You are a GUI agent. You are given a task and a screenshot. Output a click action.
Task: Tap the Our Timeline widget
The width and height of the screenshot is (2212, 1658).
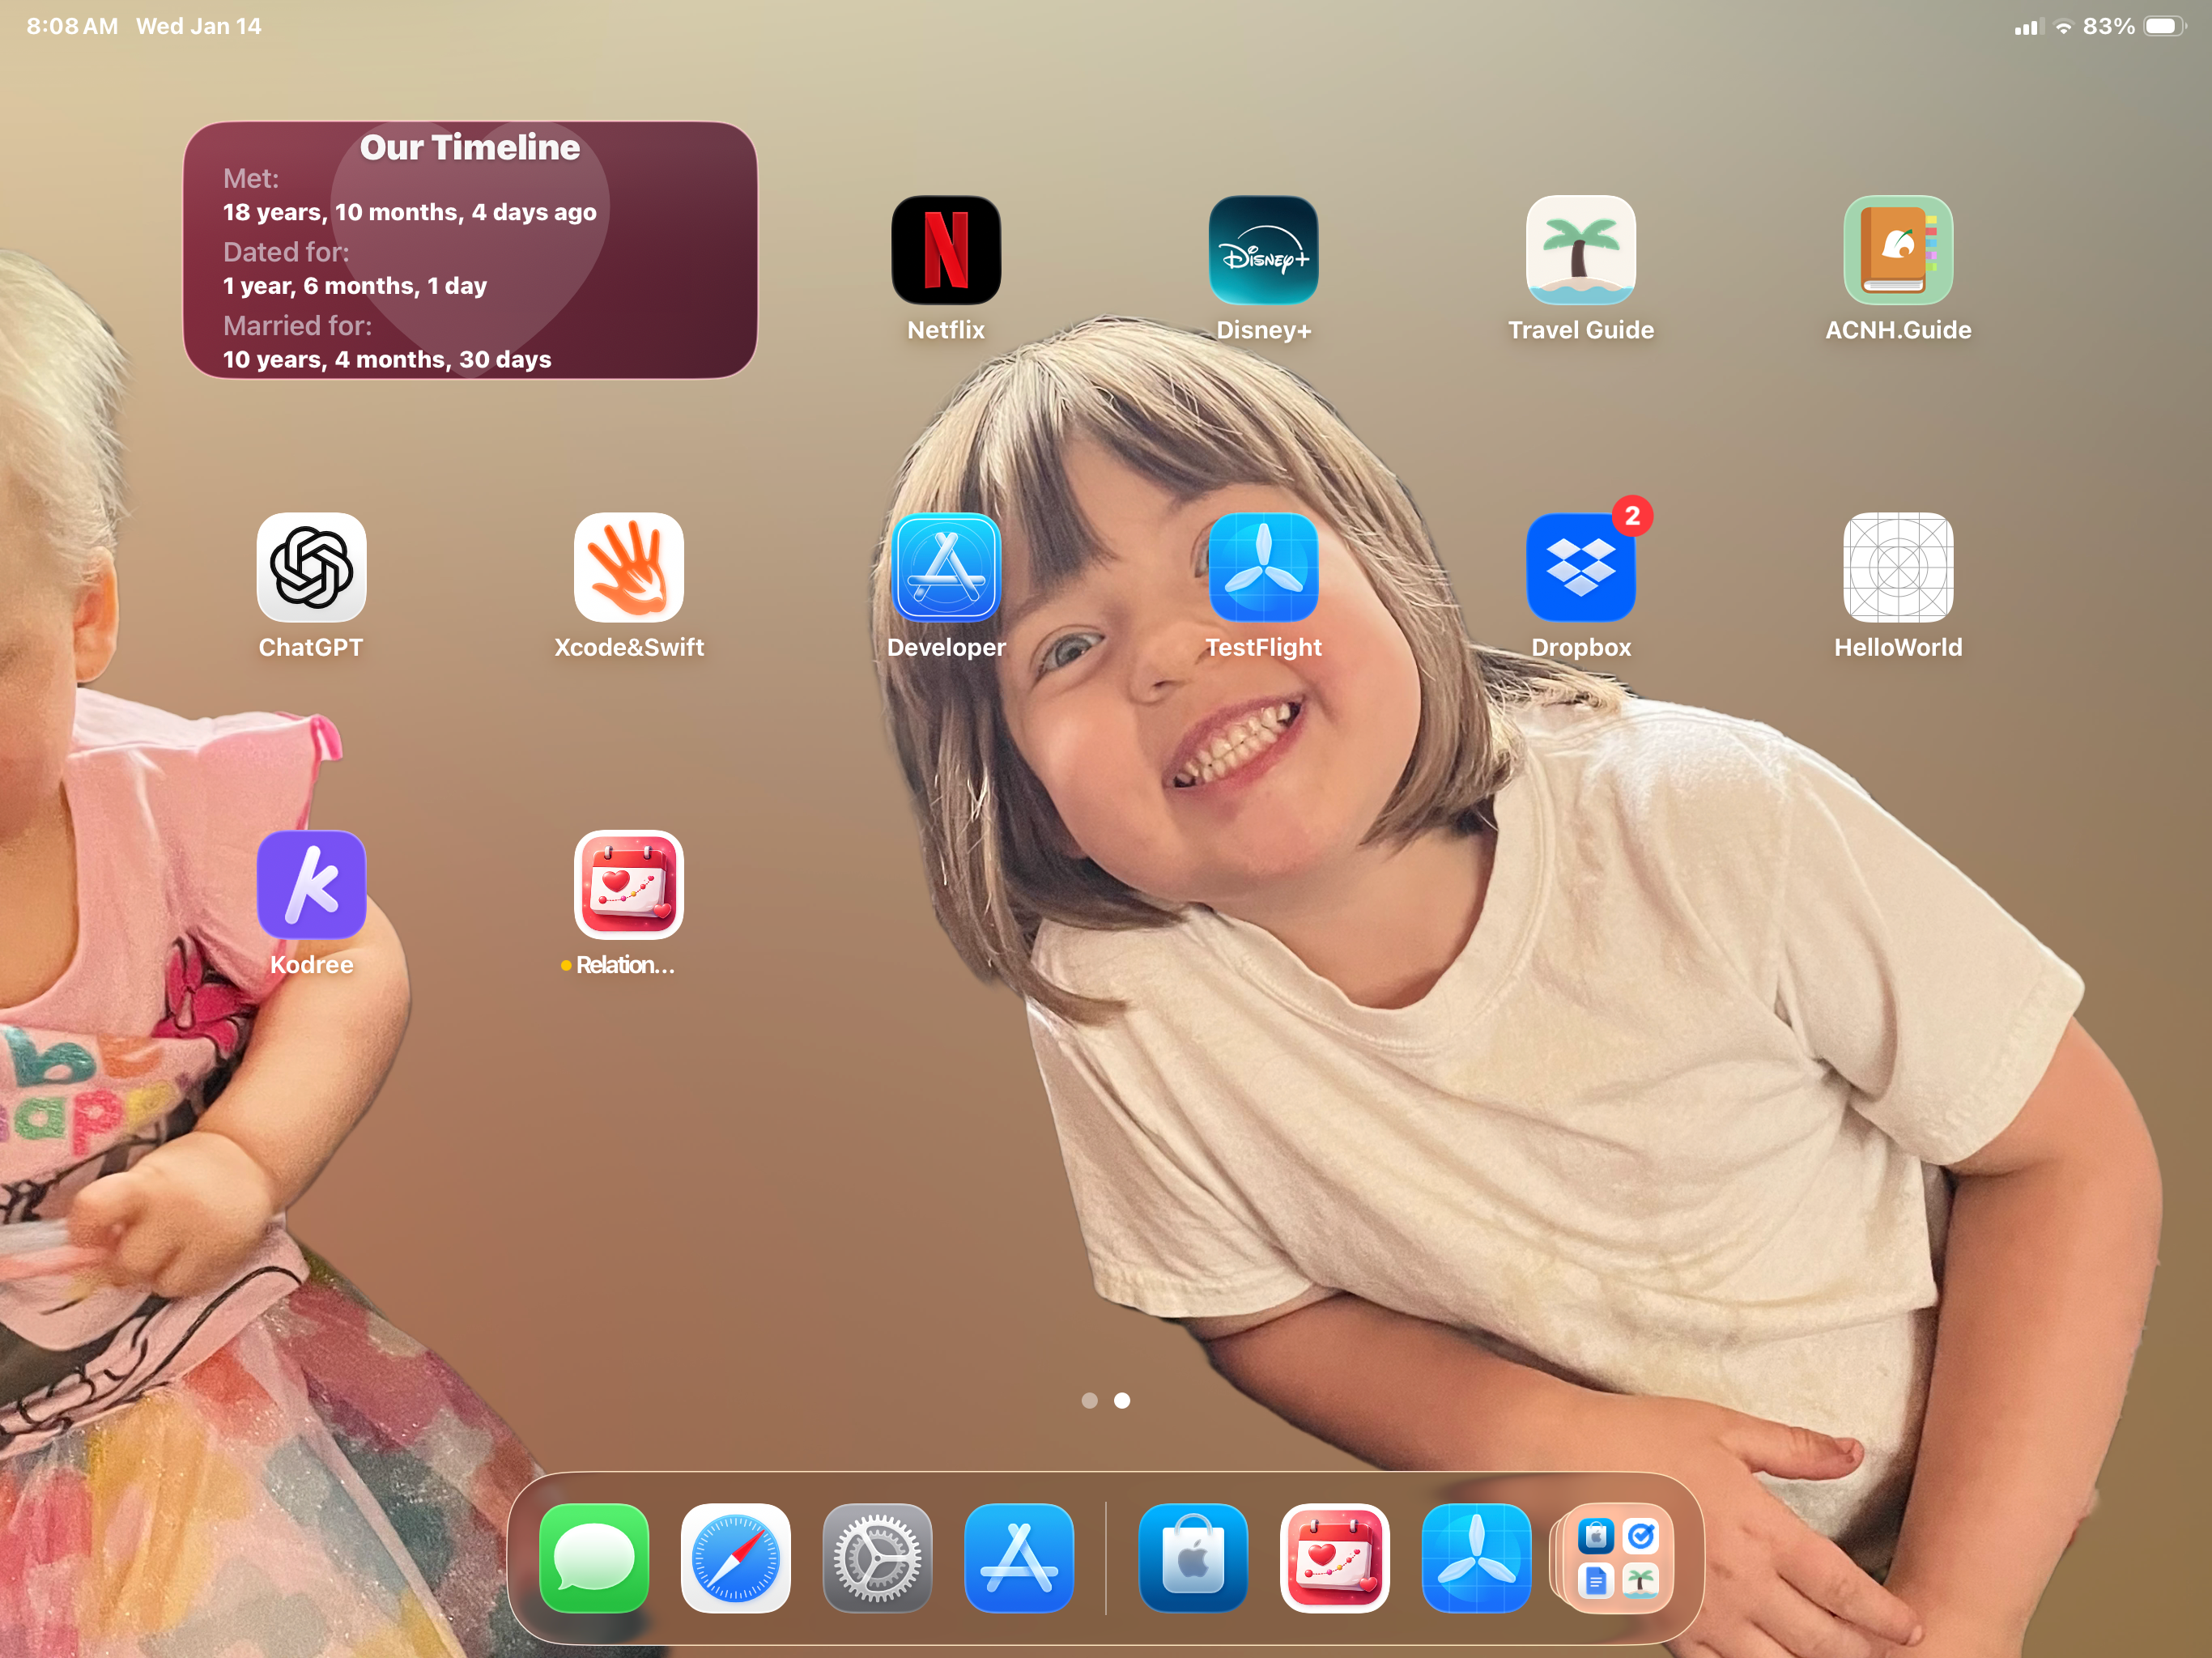[470, 250]
